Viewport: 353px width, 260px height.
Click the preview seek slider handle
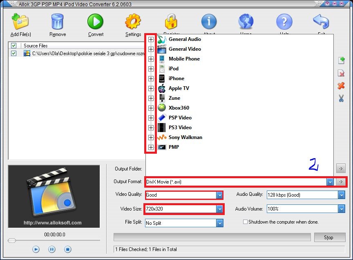click(x=12, y=241)
